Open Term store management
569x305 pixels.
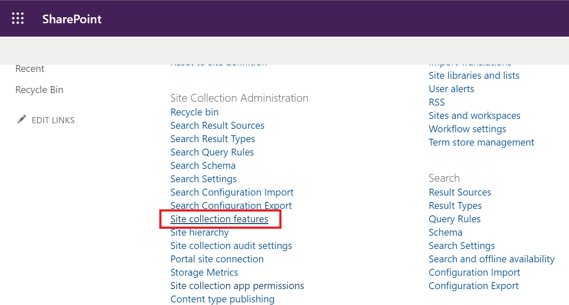[x=481, y=142]
